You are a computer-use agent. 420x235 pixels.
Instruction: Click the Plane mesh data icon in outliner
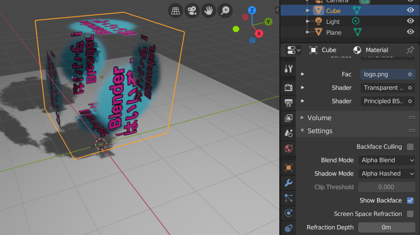pyautogui.click(x=357, y=32)
